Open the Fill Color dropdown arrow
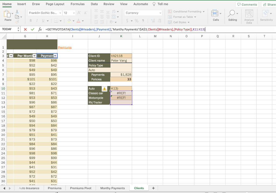This screenshot has width=276, height=193. pyautogui.click(x=73, y=21)
